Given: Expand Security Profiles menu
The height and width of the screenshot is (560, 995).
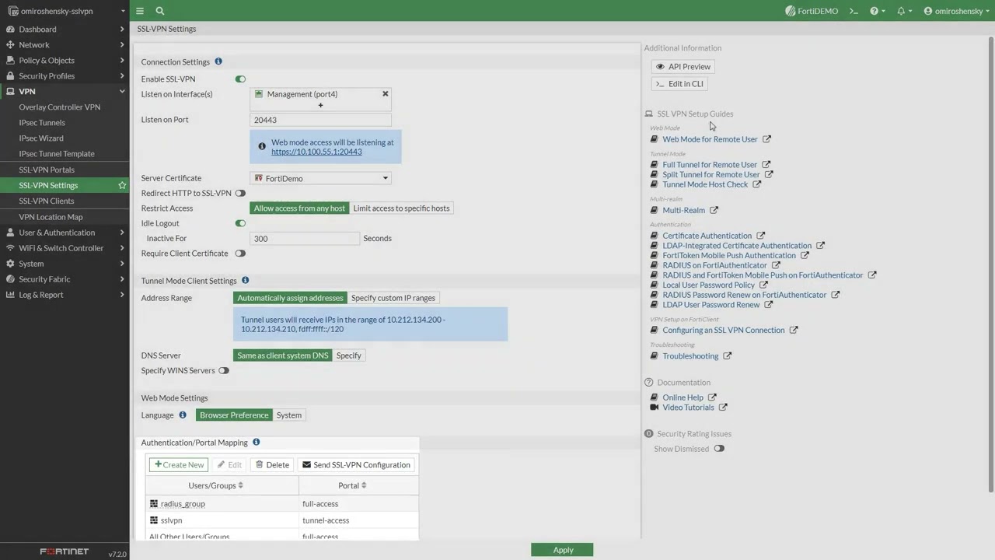Looking at the screenshot, I should pos(65,75).
